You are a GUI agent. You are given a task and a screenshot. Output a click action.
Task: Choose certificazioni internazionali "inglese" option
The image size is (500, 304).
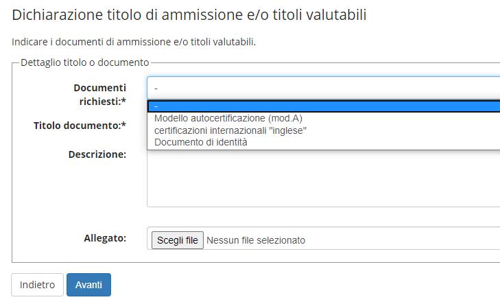pyautogui.click(x=230, y=130)
